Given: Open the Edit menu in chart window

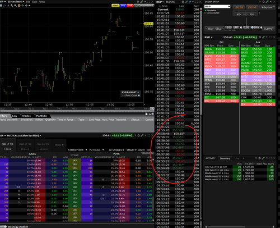Looking at the screenshot, I should click(35, 2).
